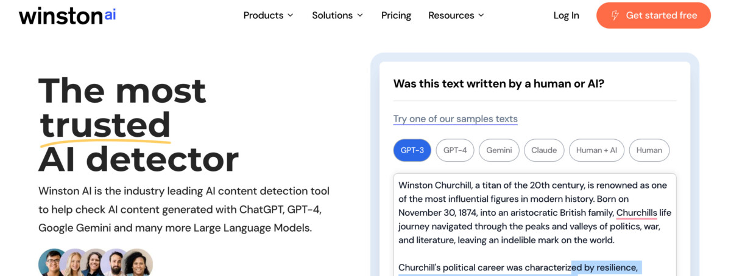This screenshot has height=276, width=731.
Task: Select the GPT-4 sample text
Action: pos(455,150)
